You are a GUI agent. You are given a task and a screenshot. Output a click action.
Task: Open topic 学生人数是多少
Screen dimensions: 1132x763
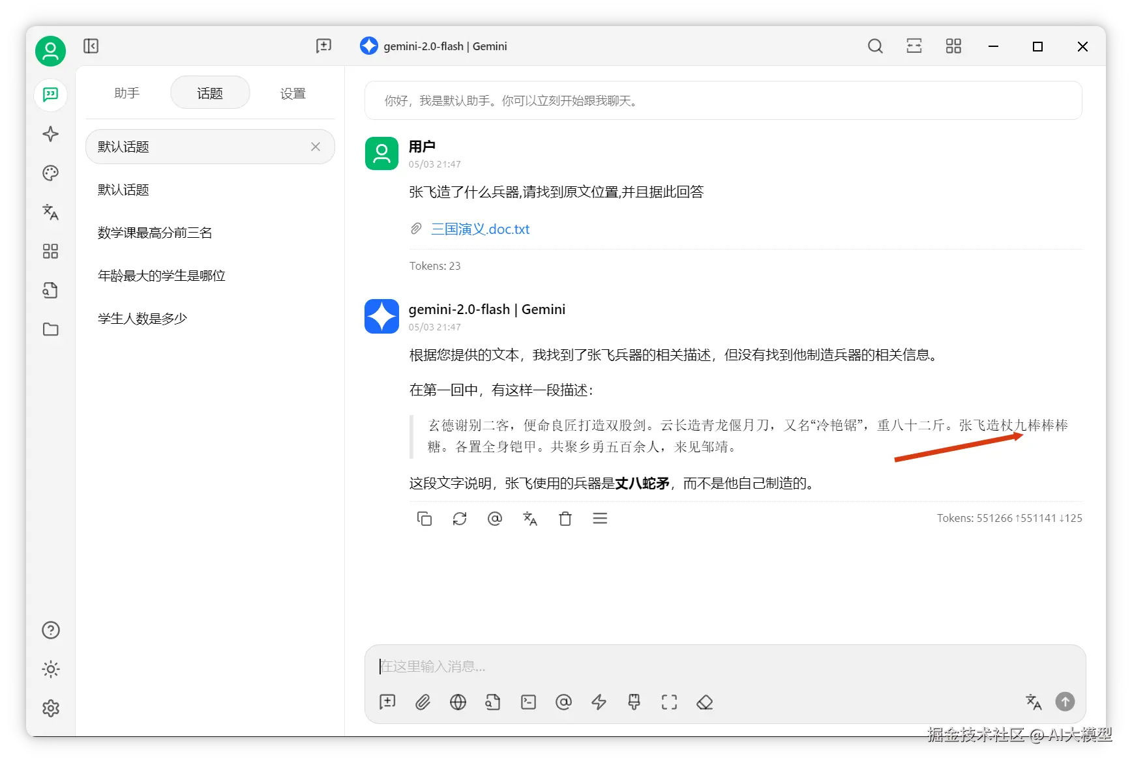coord(210,319)
